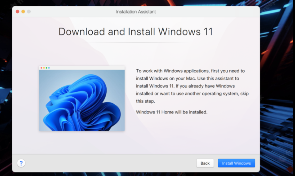Click the Install Windows button
Viewport: 295px width, 176px height.
tap(236, 163)
